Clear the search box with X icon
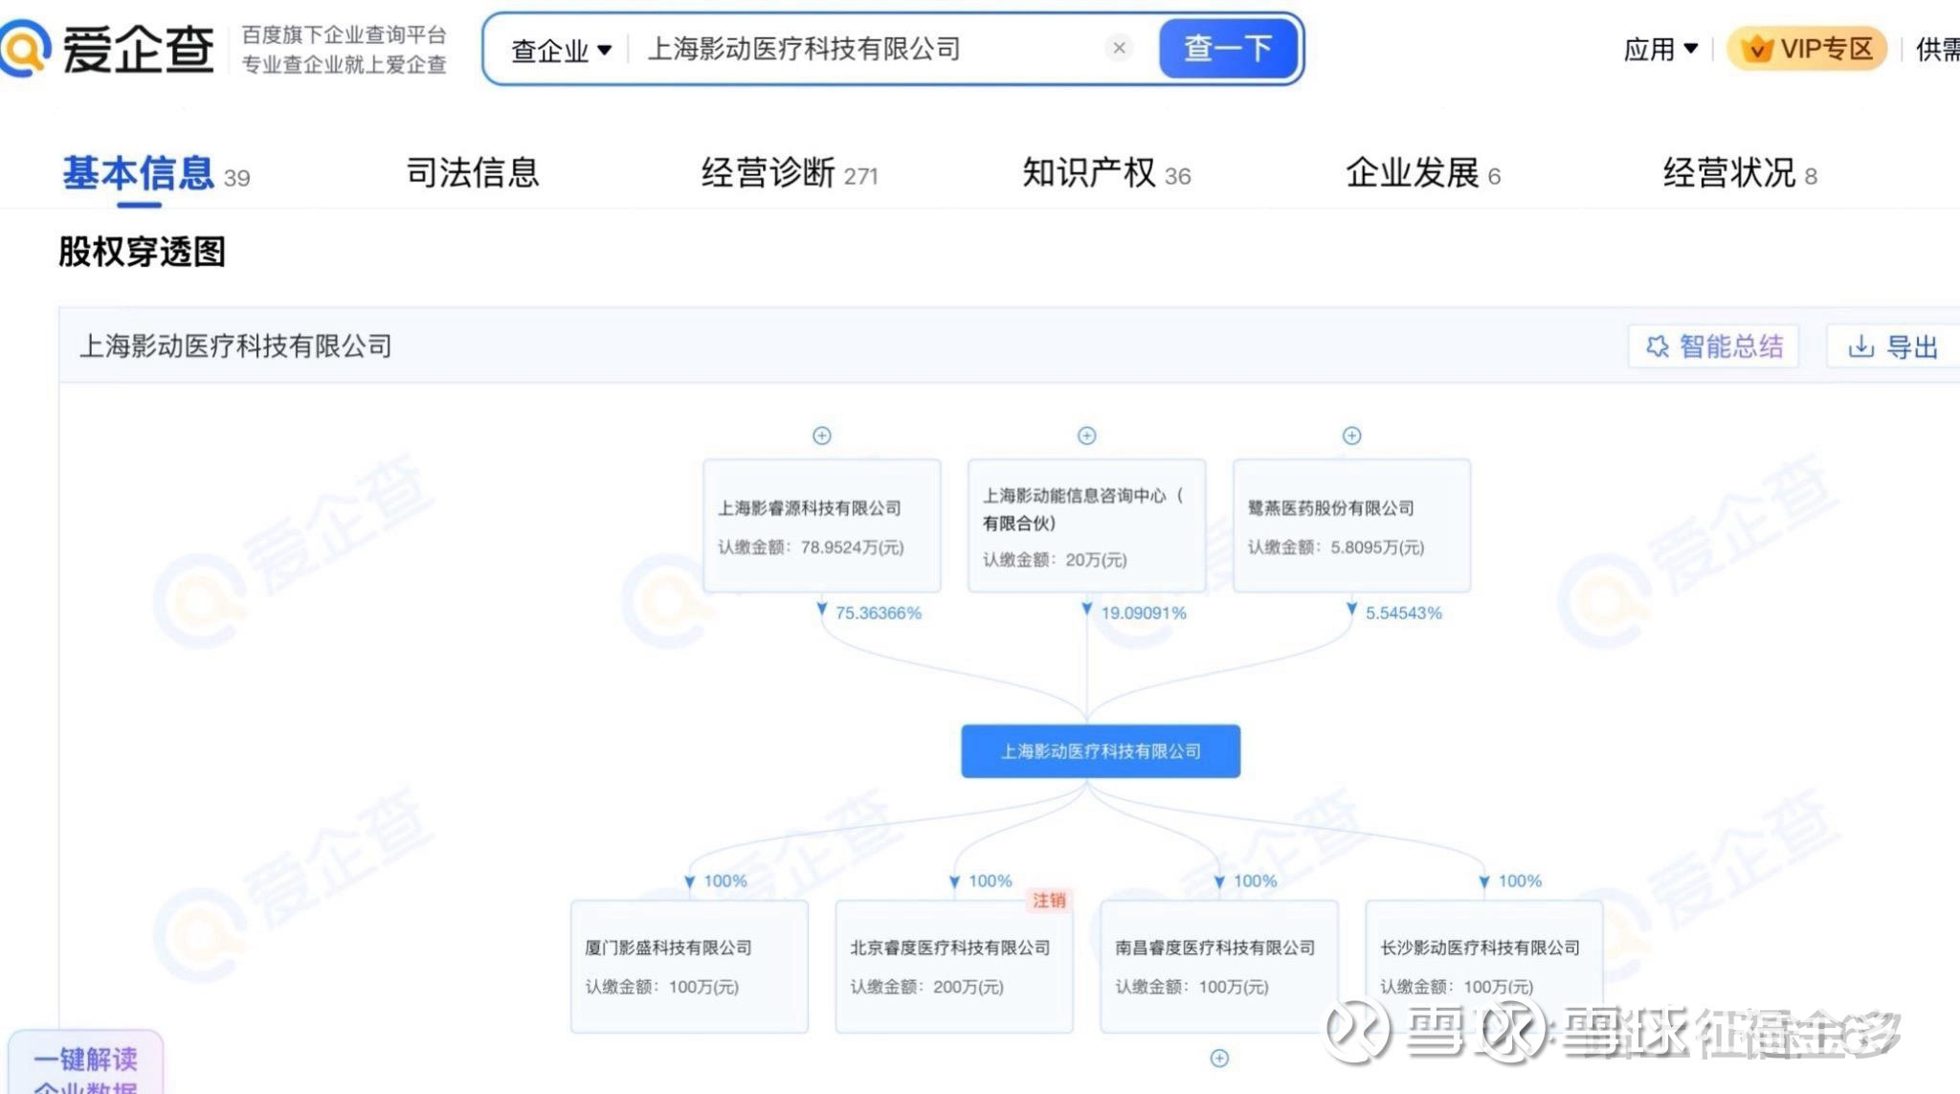This screenshot has width=1960, height=1094. 1118,48
